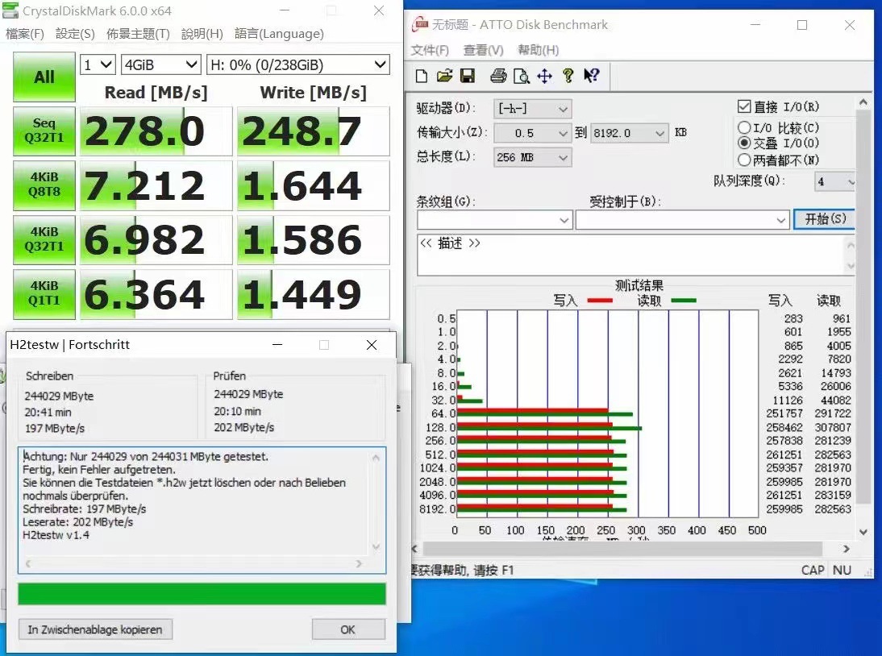Click the 开始(S) start button
This screenshot has width=882, height=656.
point(825,218)
